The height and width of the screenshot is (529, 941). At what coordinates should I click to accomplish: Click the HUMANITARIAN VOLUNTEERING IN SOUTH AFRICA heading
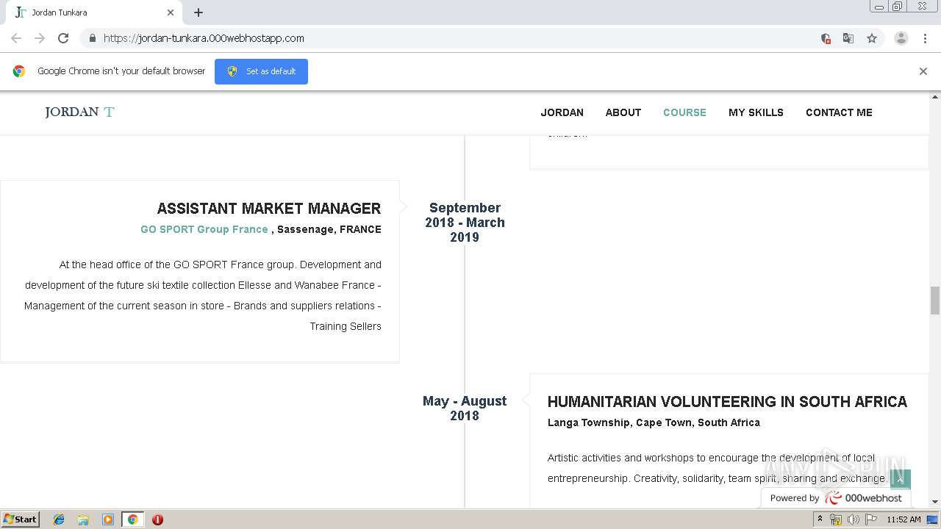tap(728, 402)
